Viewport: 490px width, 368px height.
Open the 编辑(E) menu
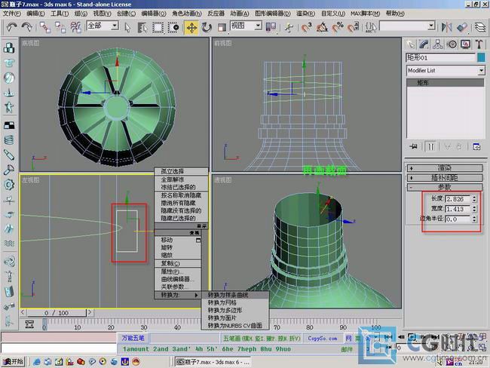pyautogui.click(x=35, y=14)
